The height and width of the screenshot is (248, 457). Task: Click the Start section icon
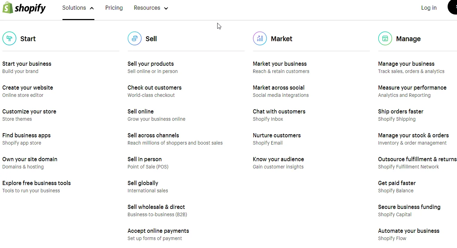click(x=9, y=39)
